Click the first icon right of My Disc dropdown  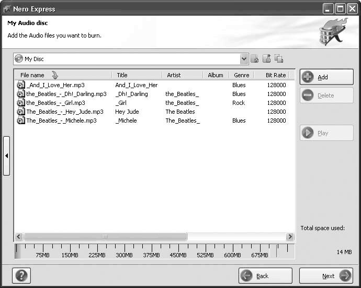[x=255, y=59]
